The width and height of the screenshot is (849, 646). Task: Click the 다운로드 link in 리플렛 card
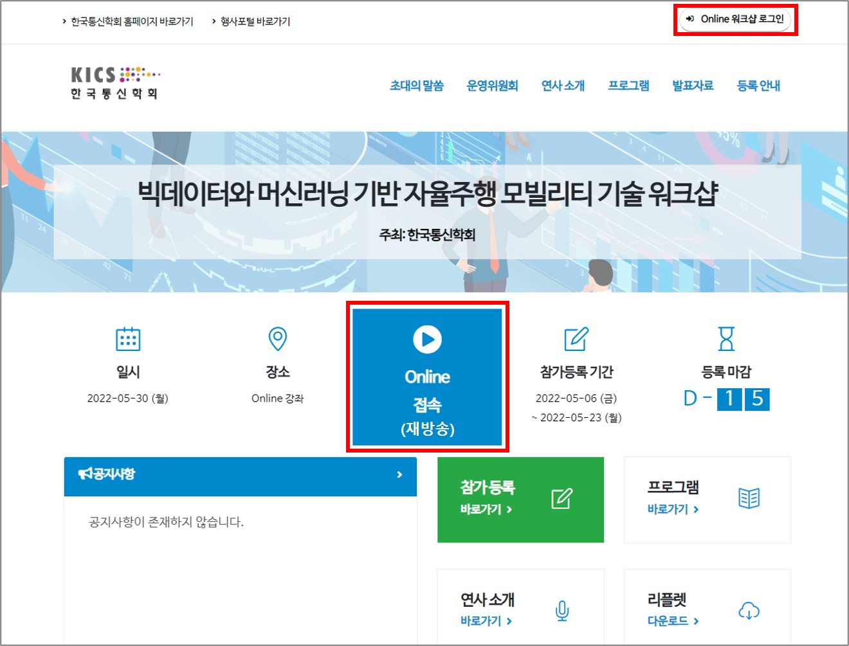[673, 621]
